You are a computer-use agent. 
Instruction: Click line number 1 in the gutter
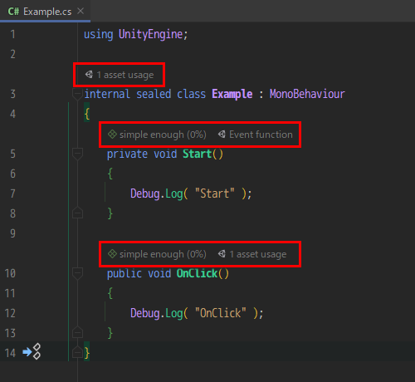[12, 34]
